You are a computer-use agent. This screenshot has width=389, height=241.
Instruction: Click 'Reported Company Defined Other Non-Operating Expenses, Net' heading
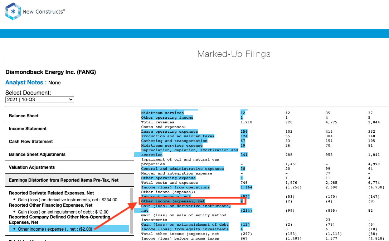59,220
